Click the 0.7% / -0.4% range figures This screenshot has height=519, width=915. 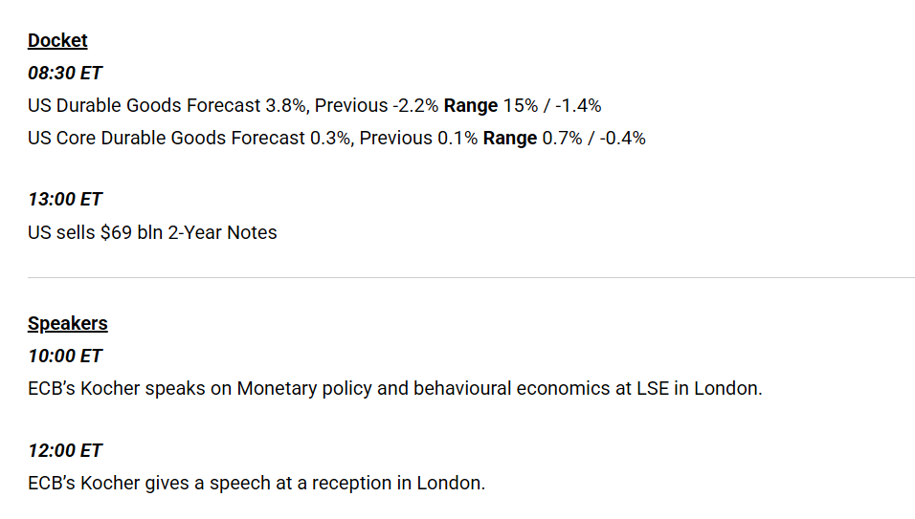[594, 138]
